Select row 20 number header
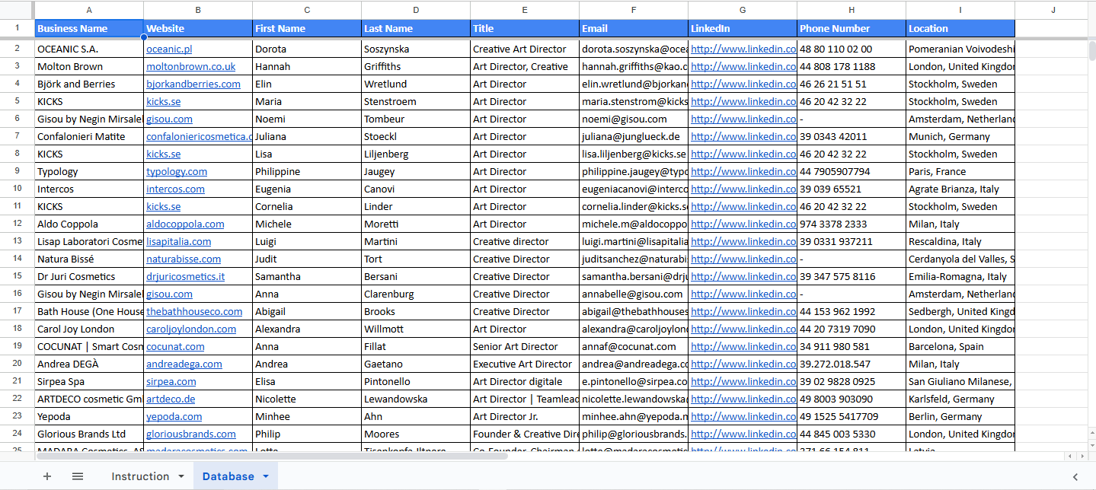 17,364
